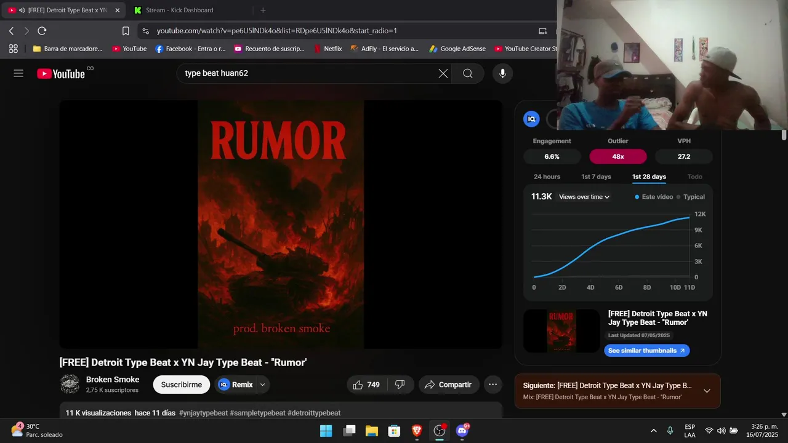Click the Engagement 6.6% value

552,156
